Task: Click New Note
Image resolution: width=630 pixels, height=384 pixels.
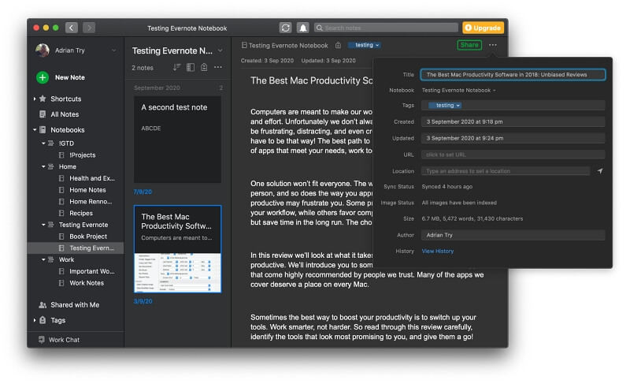Action: click(x=70, y=77)
